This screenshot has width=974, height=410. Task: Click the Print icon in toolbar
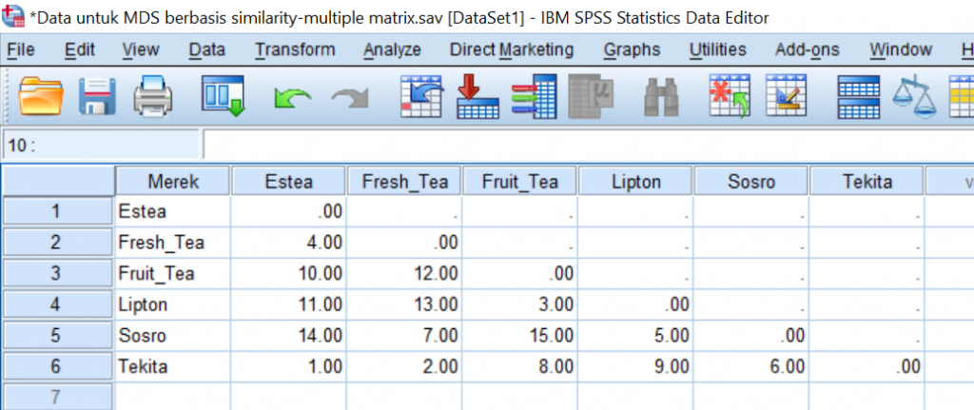pos(152,96)
